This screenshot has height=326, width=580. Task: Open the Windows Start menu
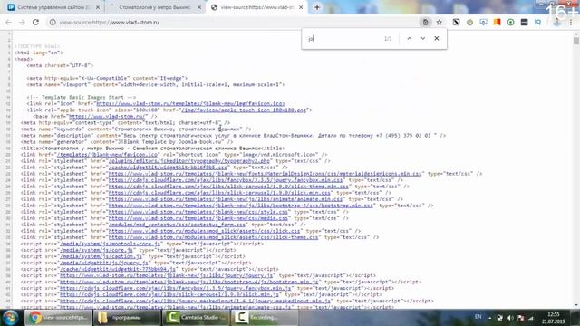click(10, 318)
